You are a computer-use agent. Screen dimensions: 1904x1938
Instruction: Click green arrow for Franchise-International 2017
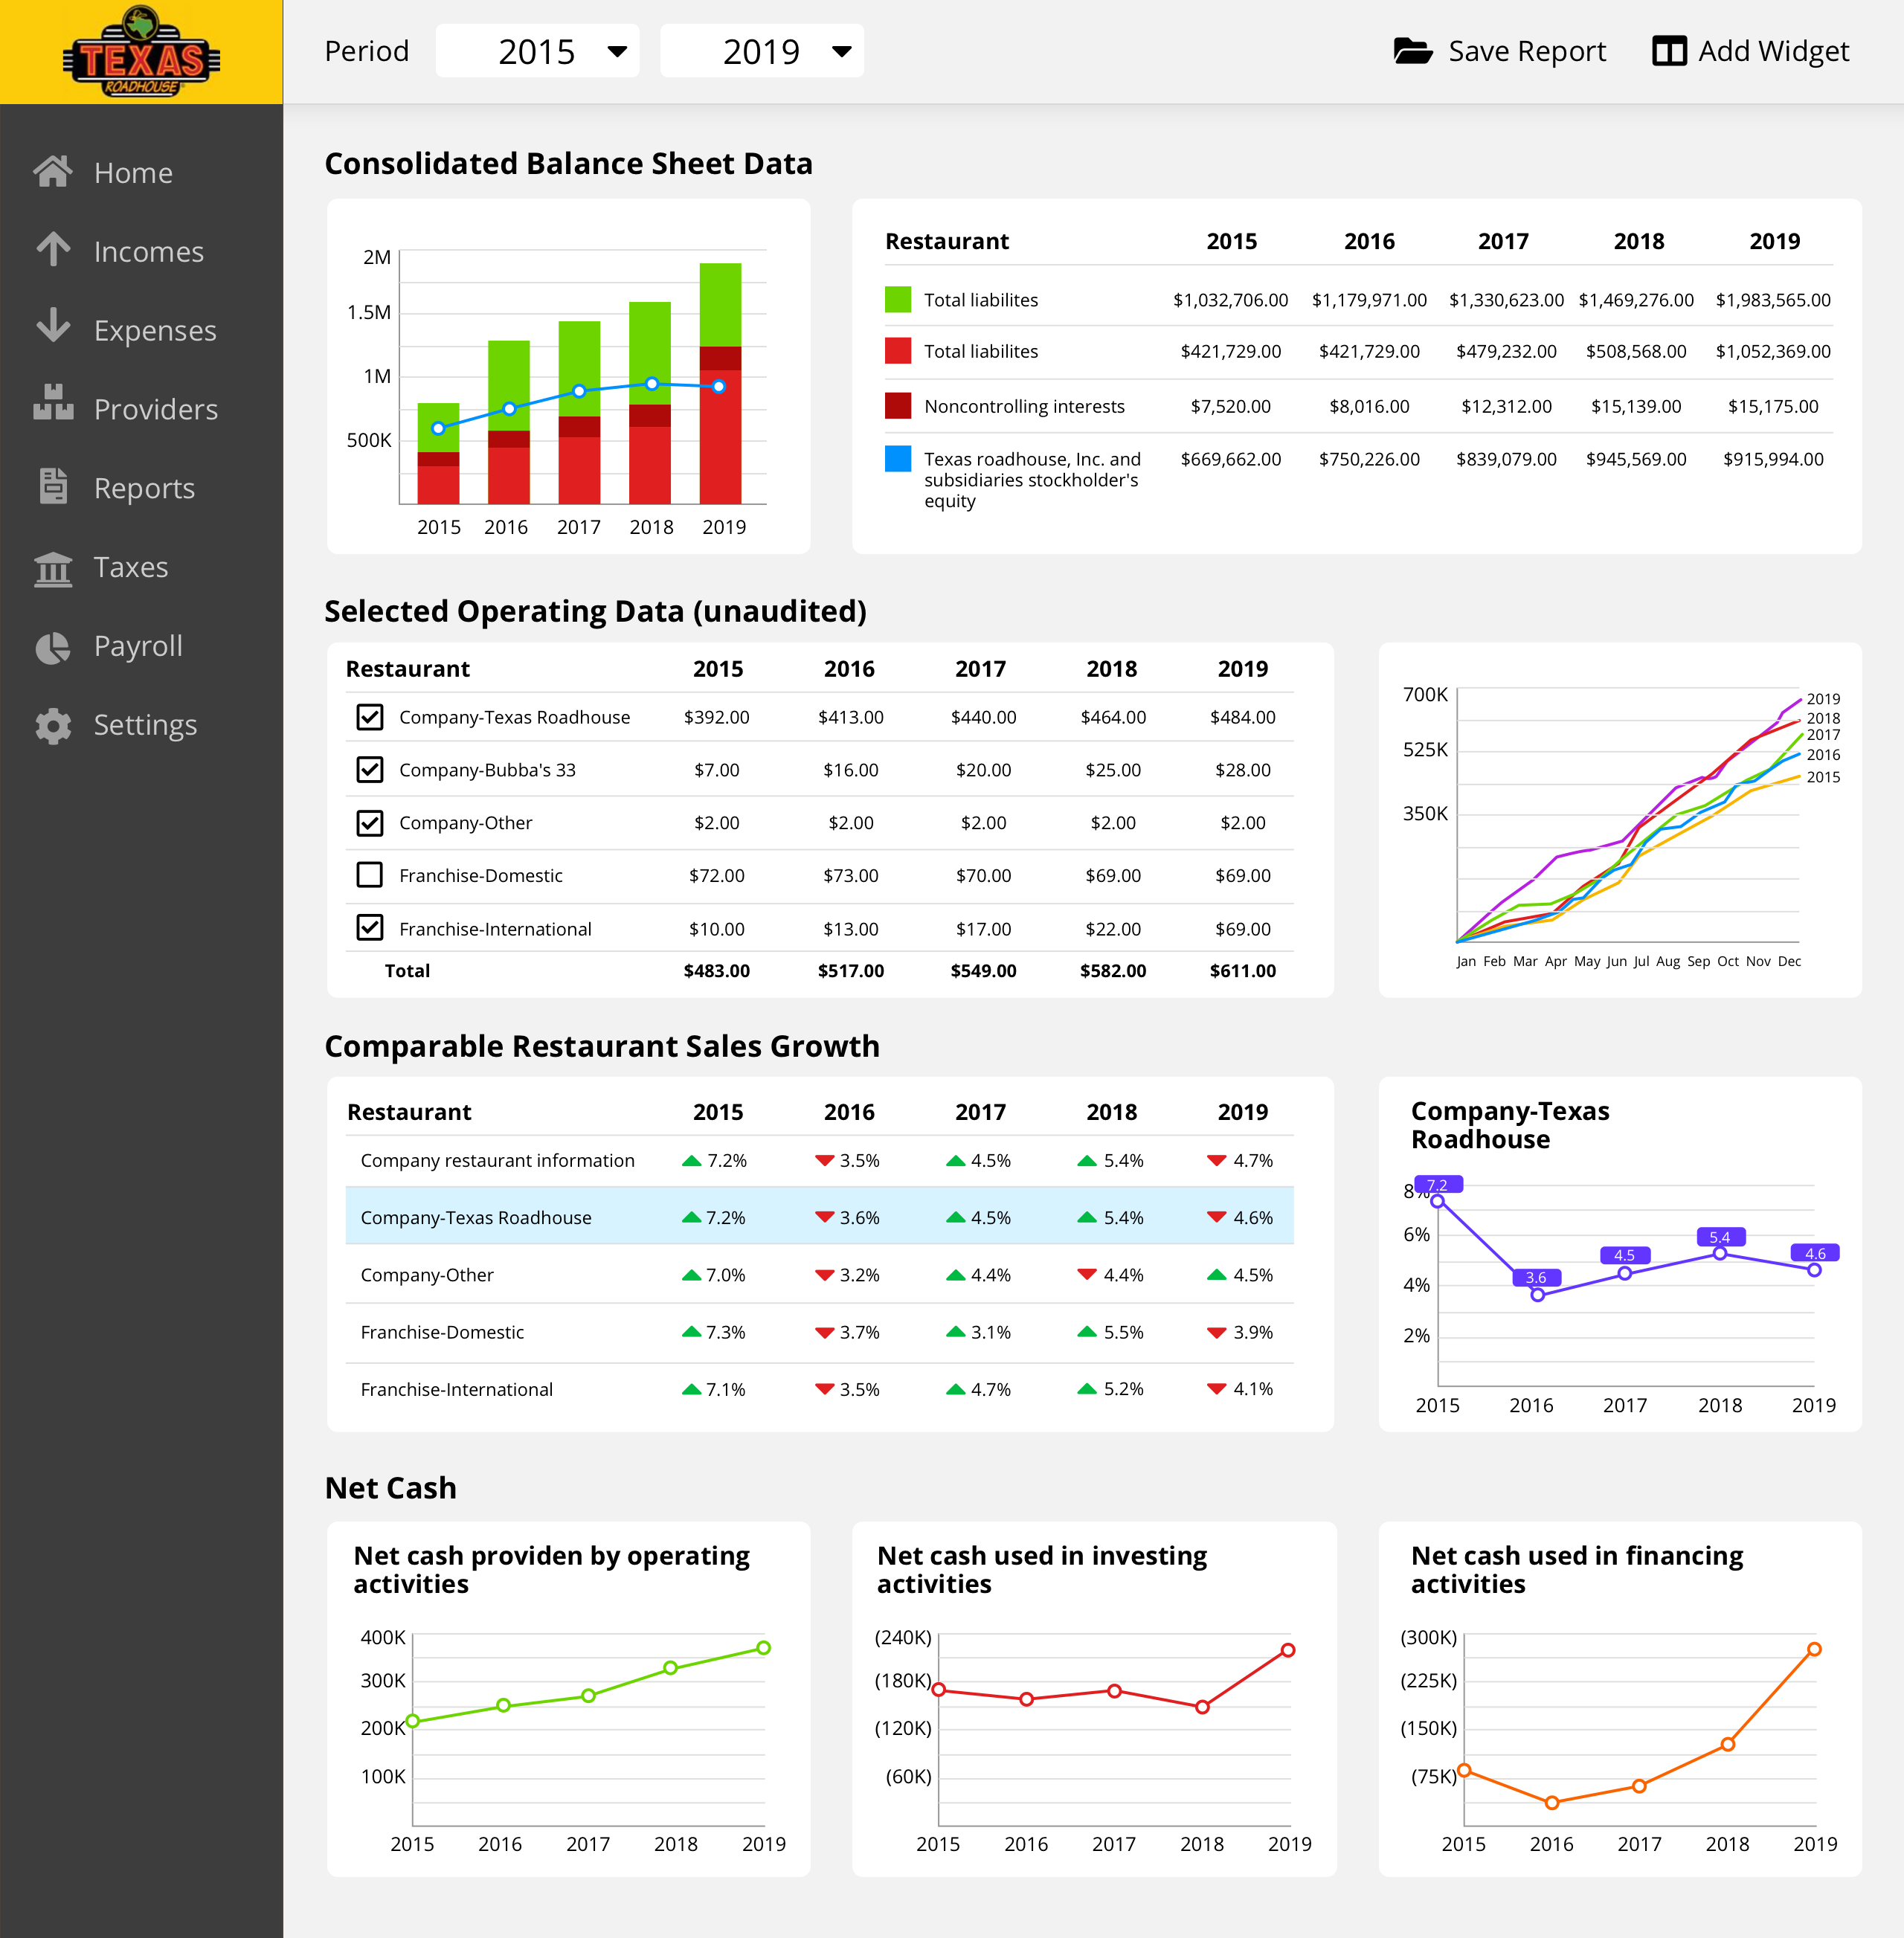956,1389
